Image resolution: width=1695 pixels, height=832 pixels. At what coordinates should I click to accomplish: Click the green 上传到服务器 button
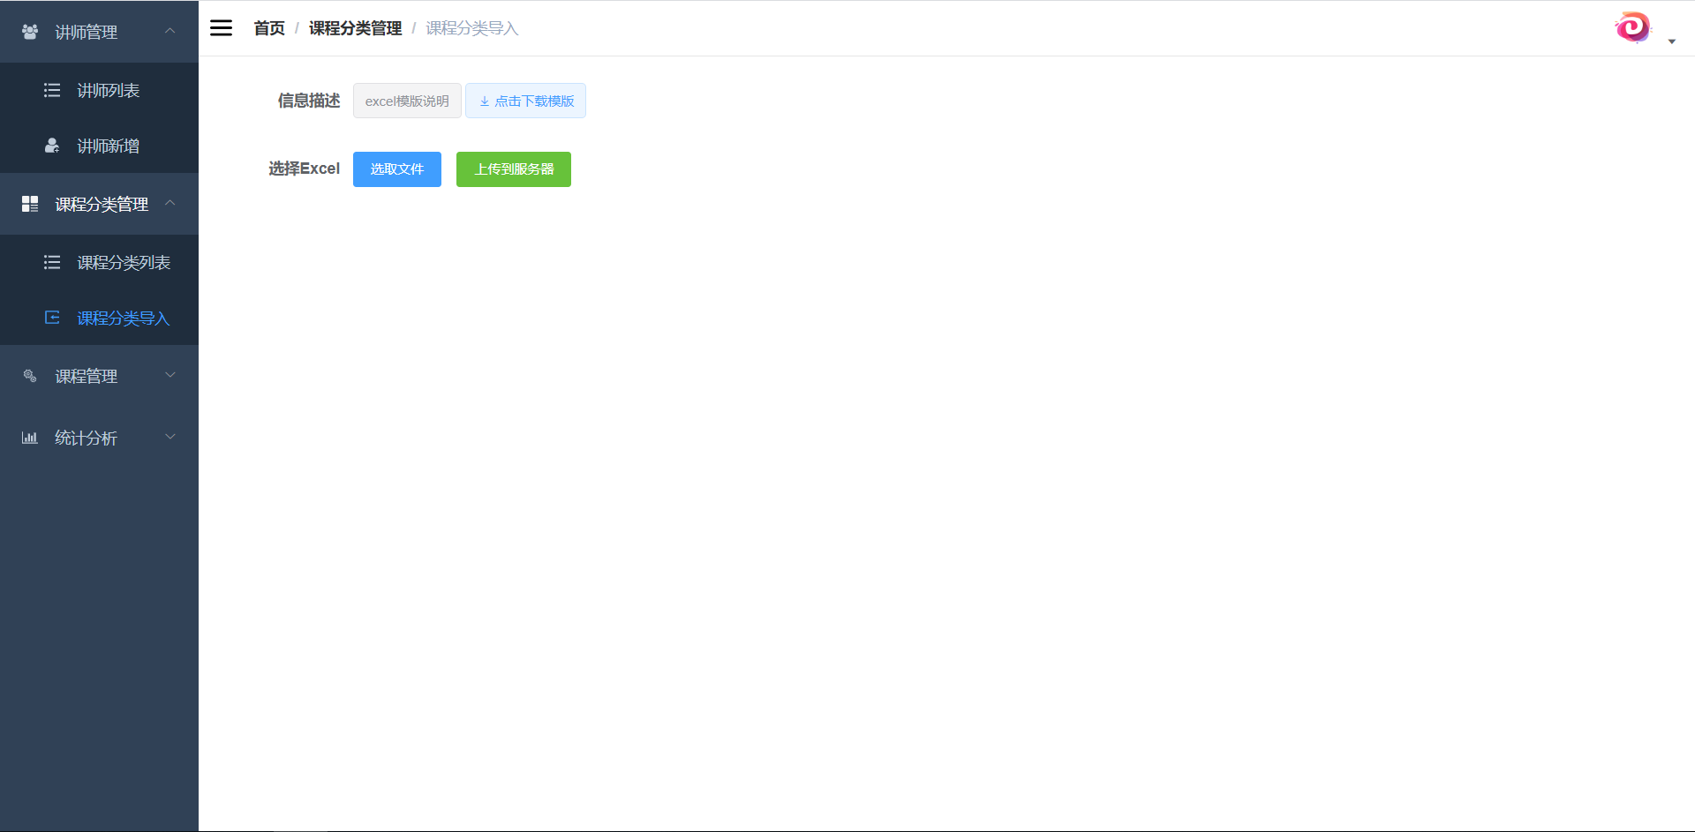(514, 169)
